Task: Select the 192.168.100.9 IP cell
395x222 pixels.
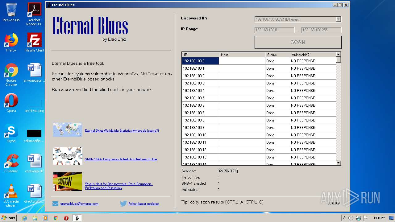Action: (200, 128)
